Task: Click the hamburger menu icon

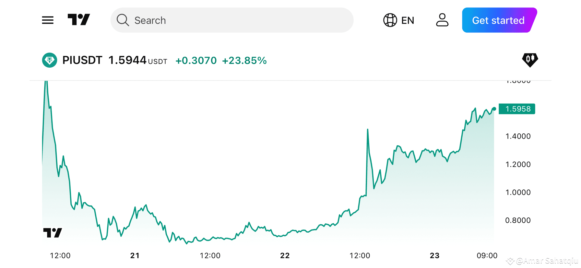Action: tap(47, 20)
